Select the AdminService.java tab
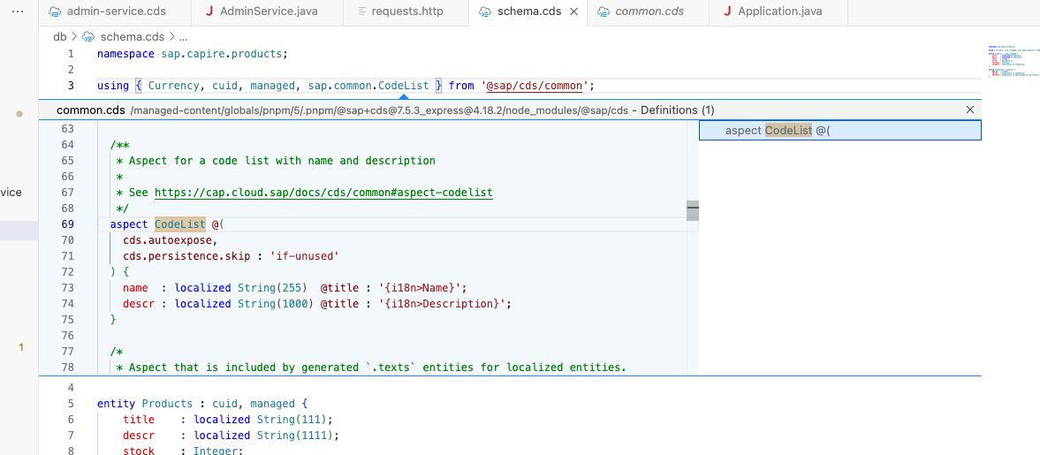Image resolution: width=1040 pixels, height=455 pixels. click(268, 12)
